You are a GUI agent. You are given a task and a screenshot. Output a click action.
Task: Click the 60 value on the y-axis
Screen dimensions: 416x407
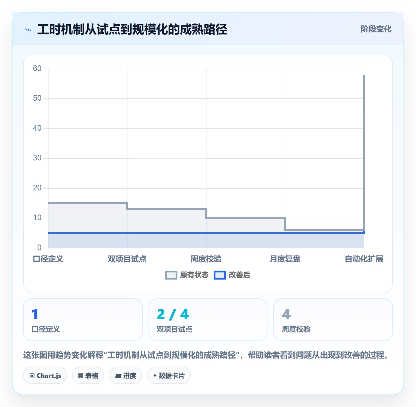tap(37, 69)
